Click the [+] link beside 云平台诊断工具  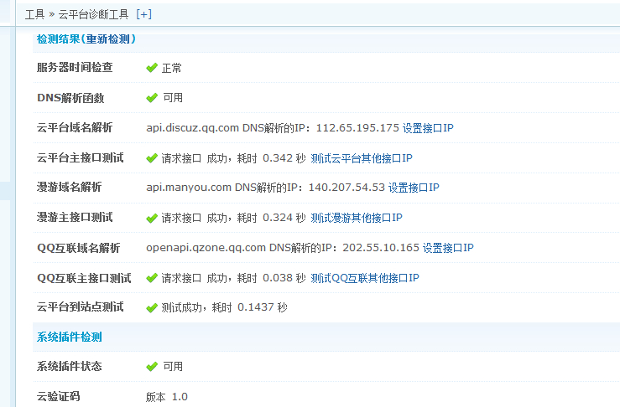click(x=144, y=14)
